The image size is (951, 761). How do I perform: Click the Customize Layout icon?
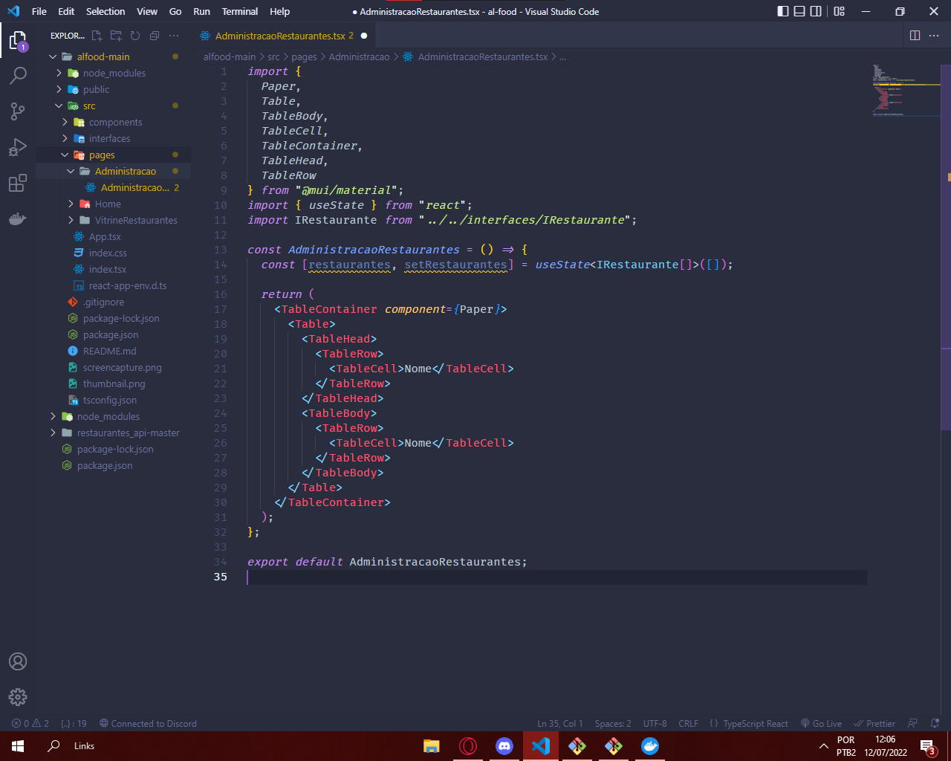pyautogui.click(x=839, y=11)
